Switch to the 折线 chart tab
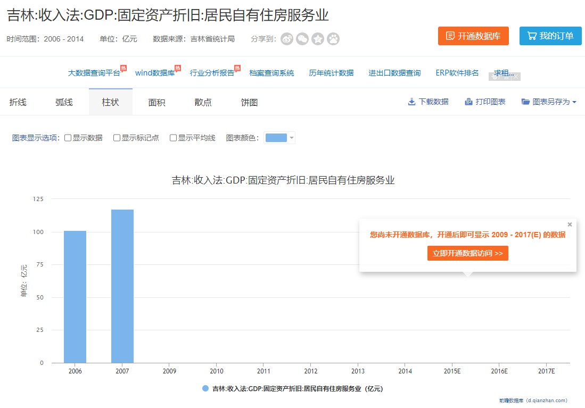Image resolution: width=585 pixels, height=408 pixels. 18,102
